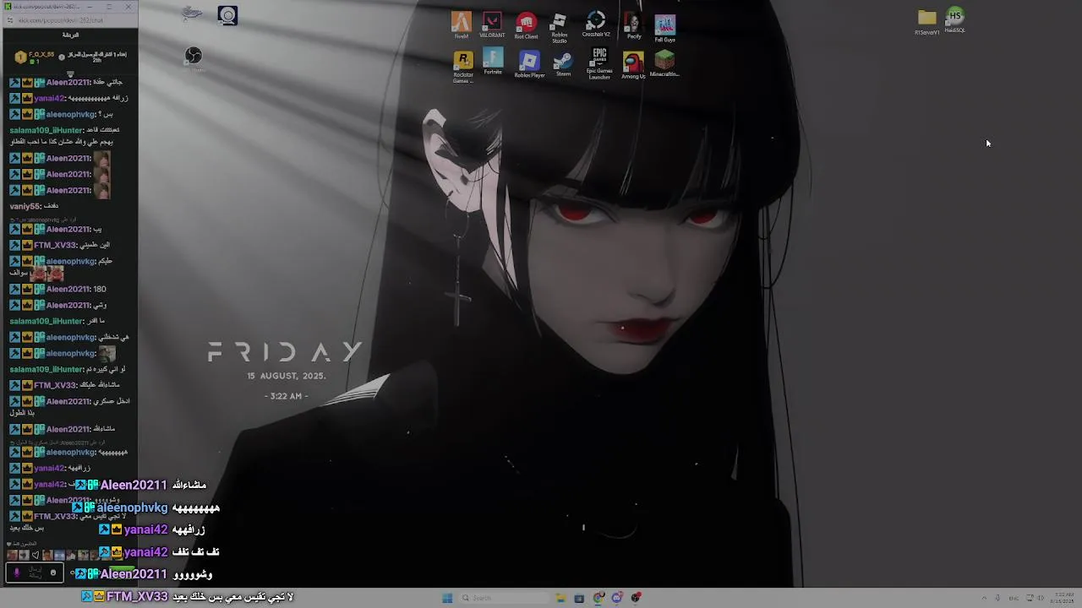Viewport: 1082px width, 608px height.
Task: Click the chat message input box
Action: (x=35, y=573)
